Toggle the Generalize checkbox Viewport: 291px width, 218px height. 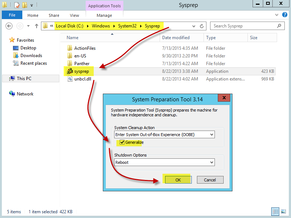pyautogui.click(x=122, y=142)
